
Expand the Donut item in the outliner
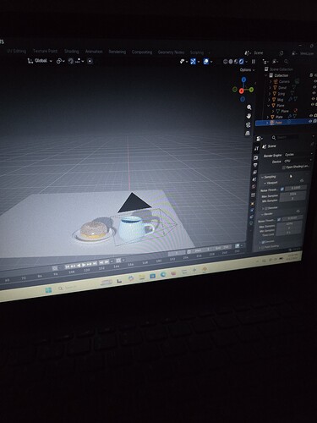click(x=271, y=88)
